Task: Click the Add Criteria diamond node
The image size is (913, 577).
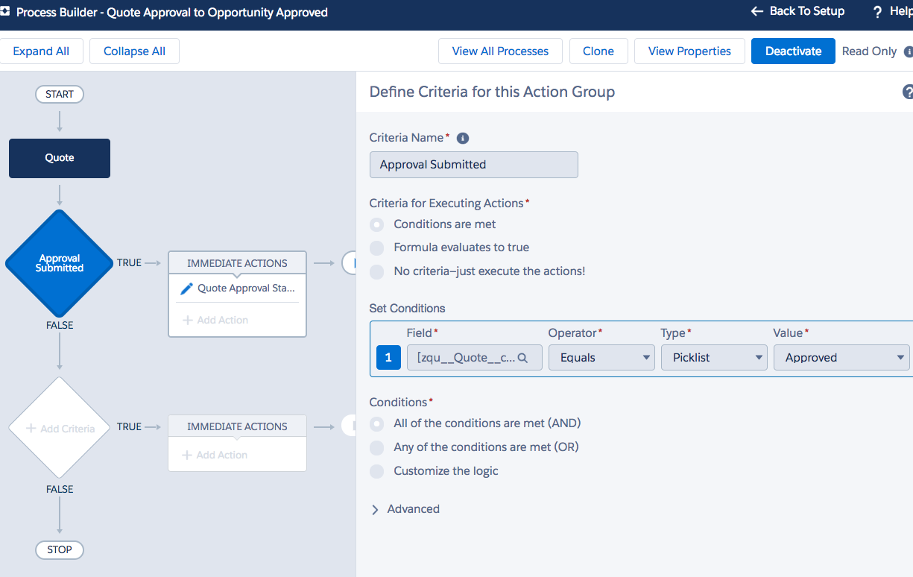Action: (60, 428)
